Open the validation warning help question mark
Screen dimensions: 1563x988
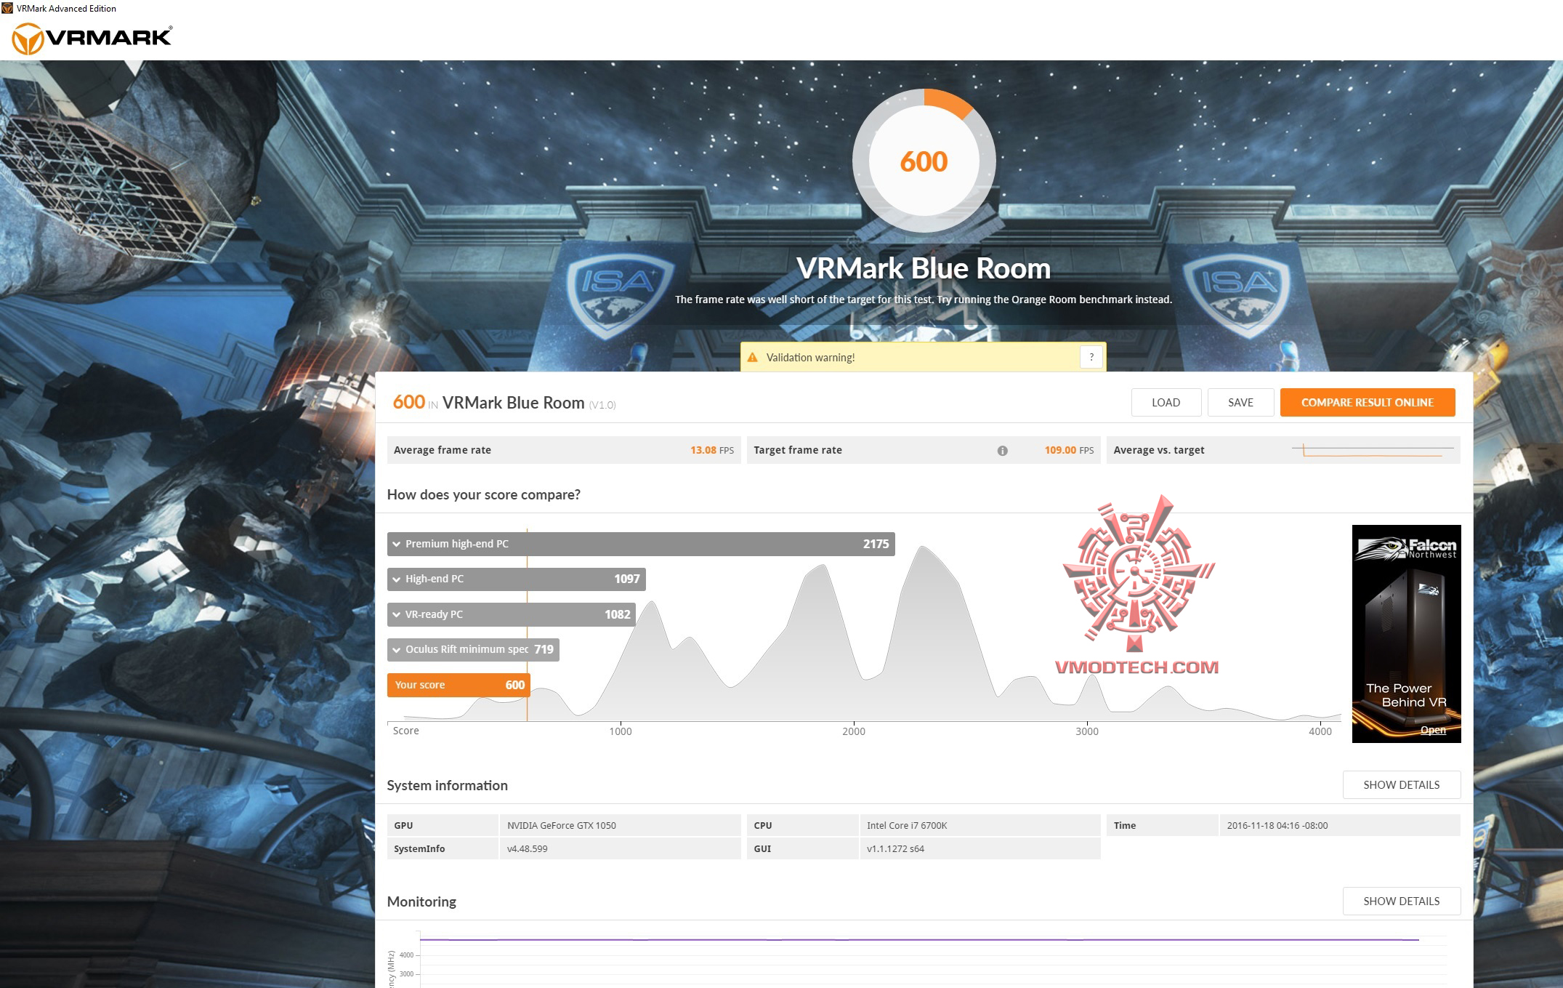[1091, 357]
